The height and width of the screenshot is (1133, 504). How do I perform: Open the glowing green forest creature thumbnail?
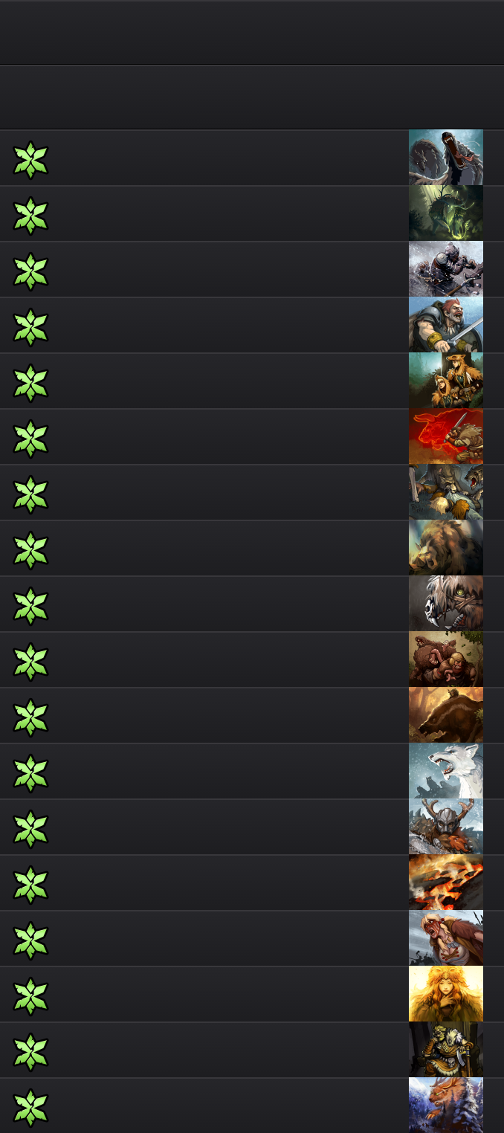446,213
